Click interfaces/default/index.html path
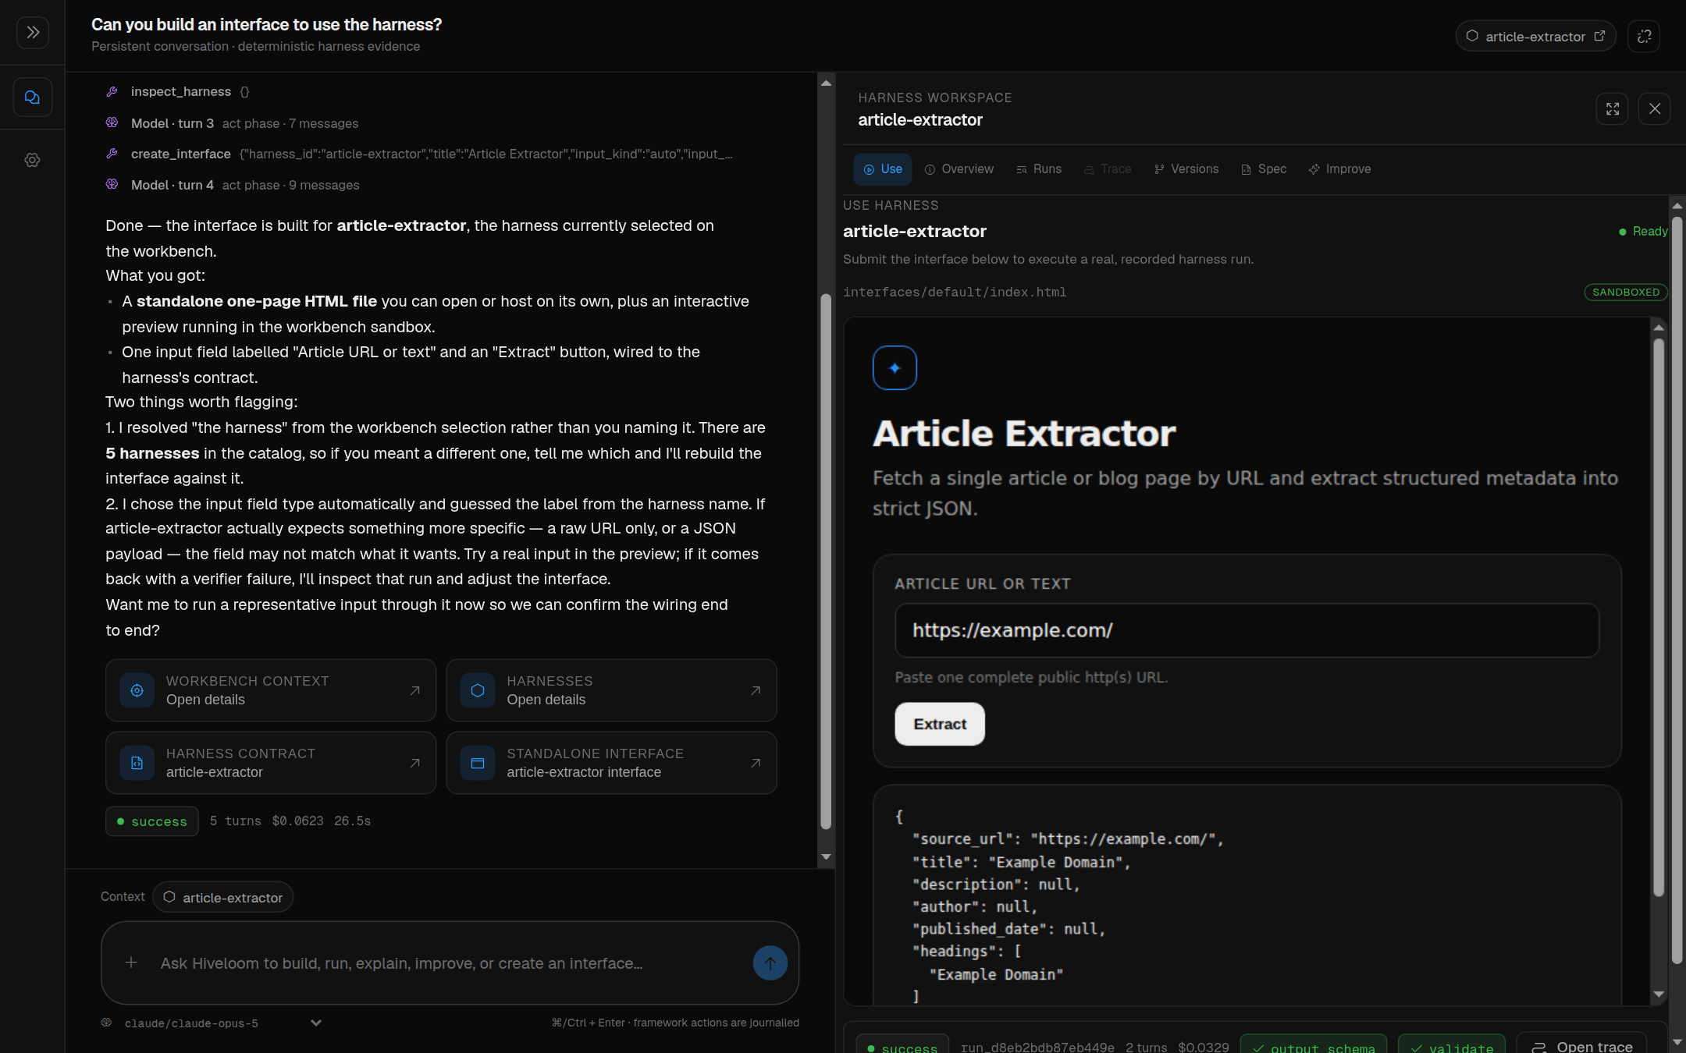This screenshot has width=1686, height=1053. (x=955, y=292)
